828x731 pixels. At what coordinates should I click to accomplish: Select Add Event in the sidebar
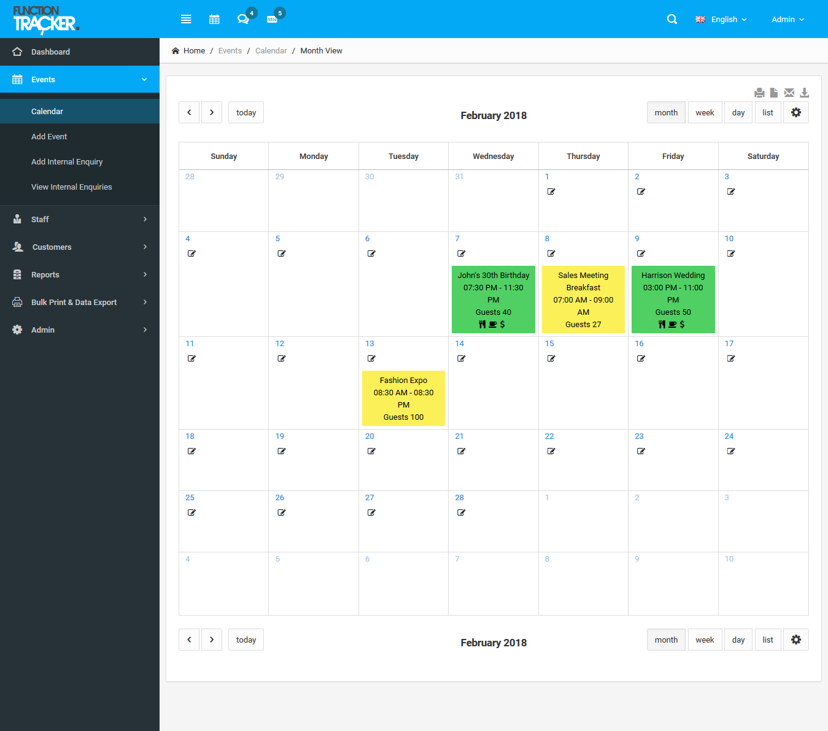pos(80,136)
